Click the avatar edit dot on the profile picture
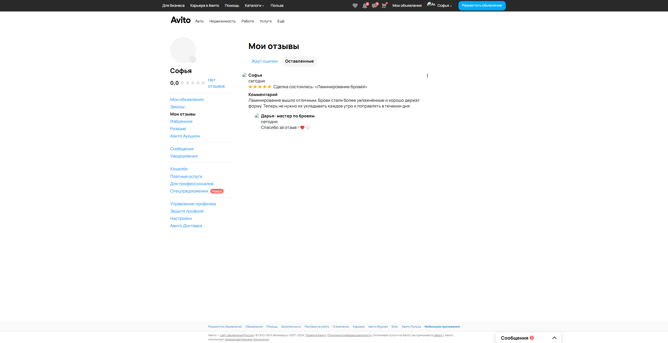This screenshot has height=343, width=668. coord(193,59)
